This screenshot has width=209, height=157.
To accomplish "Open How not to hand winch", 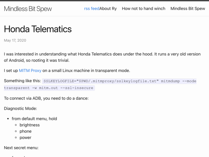I will [x=144, y=9].
